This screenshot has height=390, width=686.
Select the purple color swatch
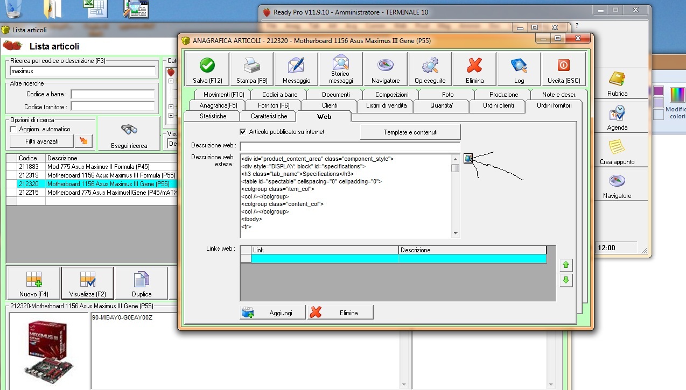pyautogui.click(x=658, y=91)
